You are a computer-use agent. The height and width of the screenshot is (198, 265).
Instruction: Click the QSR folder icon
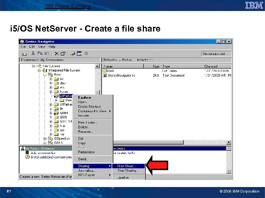coord(56,117)
